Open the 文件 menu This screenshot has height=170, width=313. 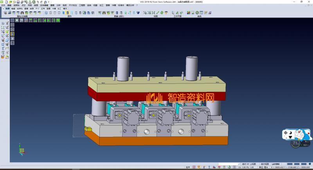3,5
